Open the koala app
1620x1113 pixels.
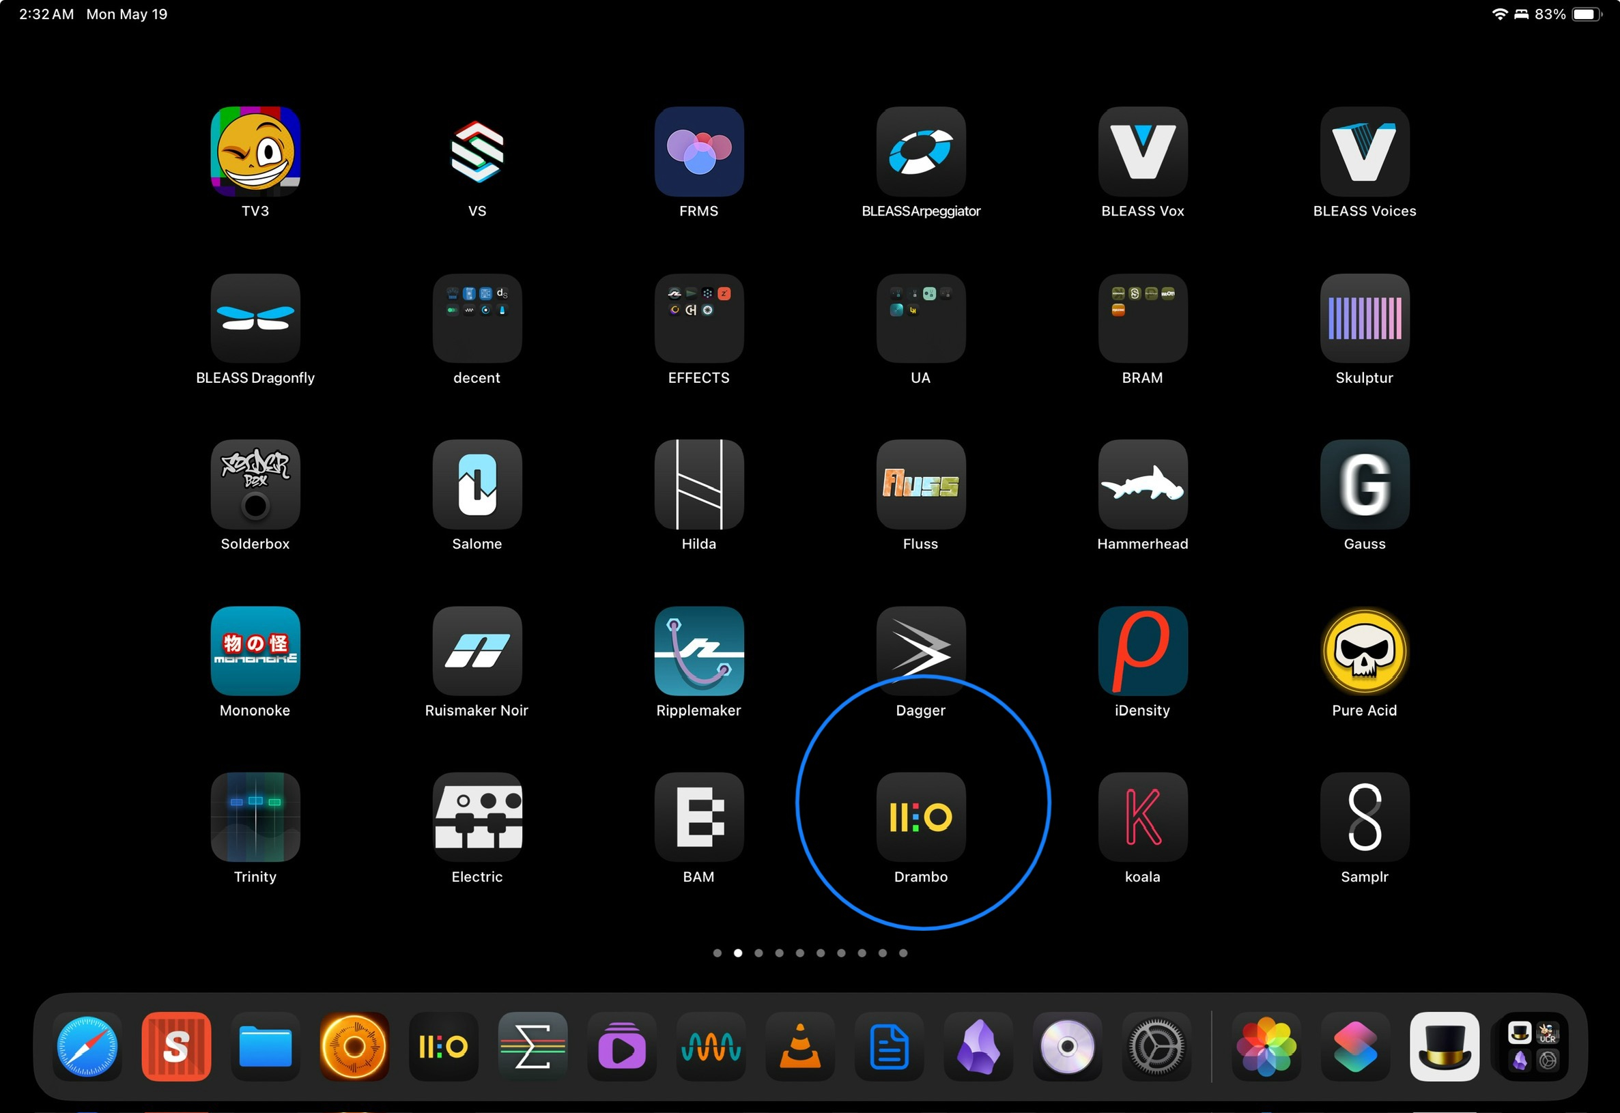click(1143, 817)
